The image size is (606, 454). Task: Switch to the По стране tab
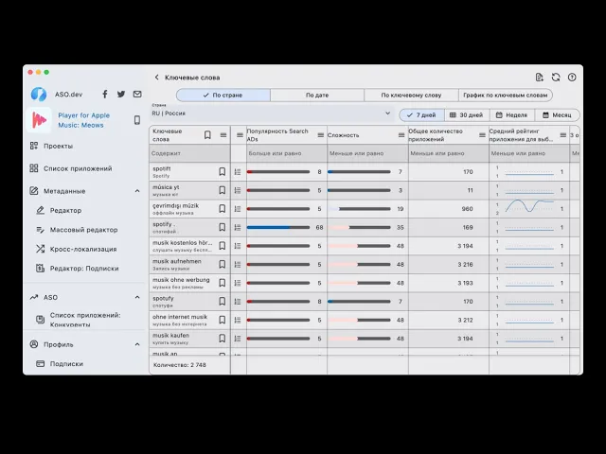223,95
